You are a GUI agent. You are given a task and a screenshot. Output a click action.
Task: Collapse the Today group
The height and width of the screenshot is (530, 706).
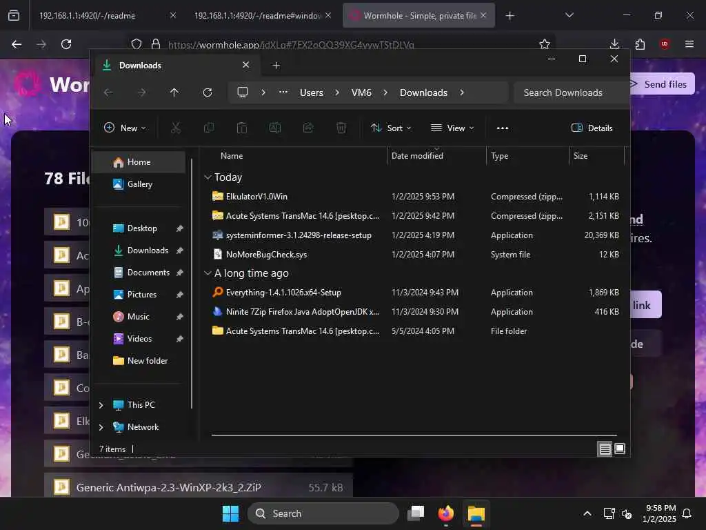pos(208,177)
